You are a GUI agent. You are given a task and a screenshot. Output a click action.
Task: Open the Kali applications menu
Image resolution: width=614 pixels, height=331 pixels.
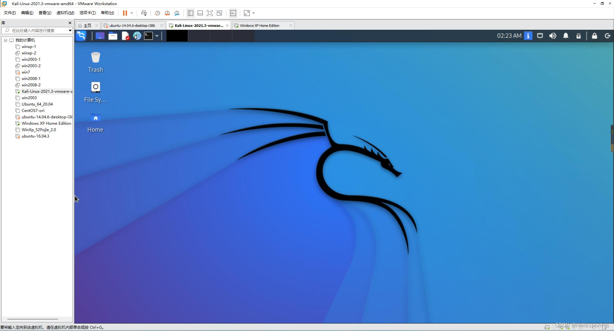(81, 36)
